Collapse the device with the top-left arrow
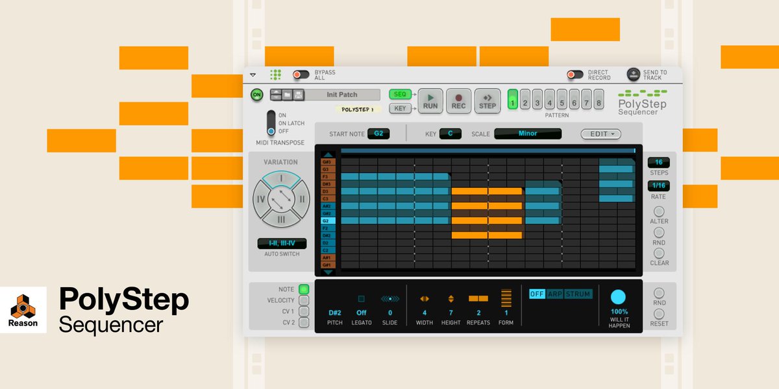This screenshot has width=779, height=389. (x=253, y=75)
